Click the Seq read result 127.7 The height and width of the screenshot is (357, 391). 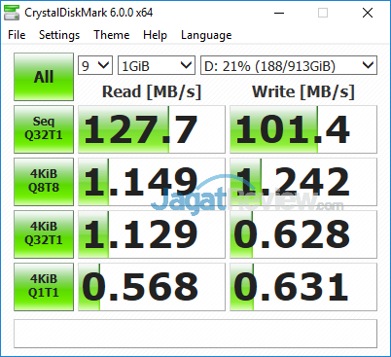pos(152,129)
